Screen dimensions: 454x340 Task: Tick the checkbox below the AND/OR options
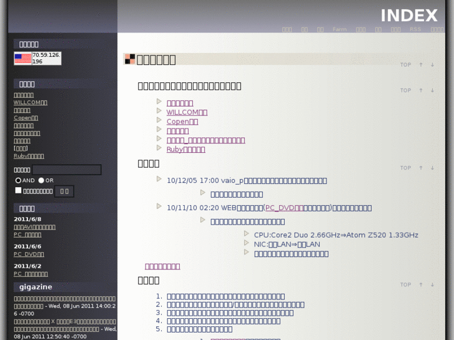[x=18, y=190]
